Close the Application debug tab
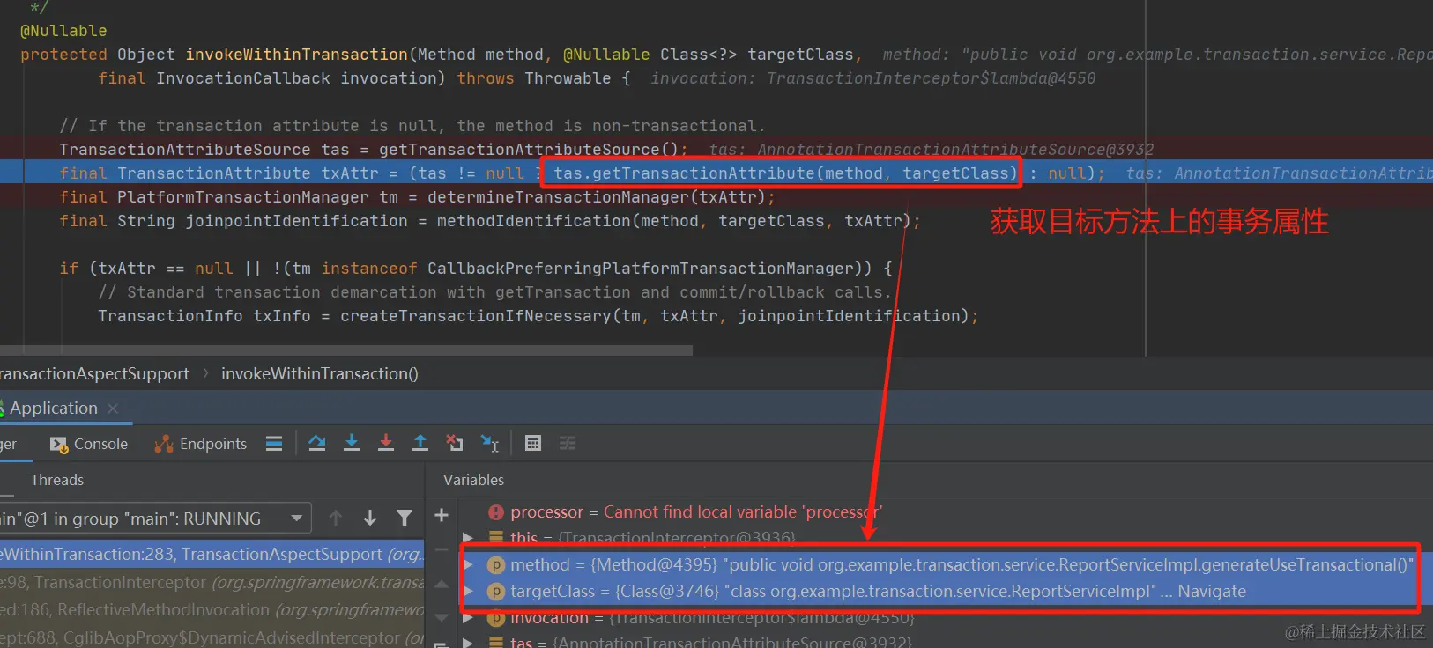 click(113, 409)
